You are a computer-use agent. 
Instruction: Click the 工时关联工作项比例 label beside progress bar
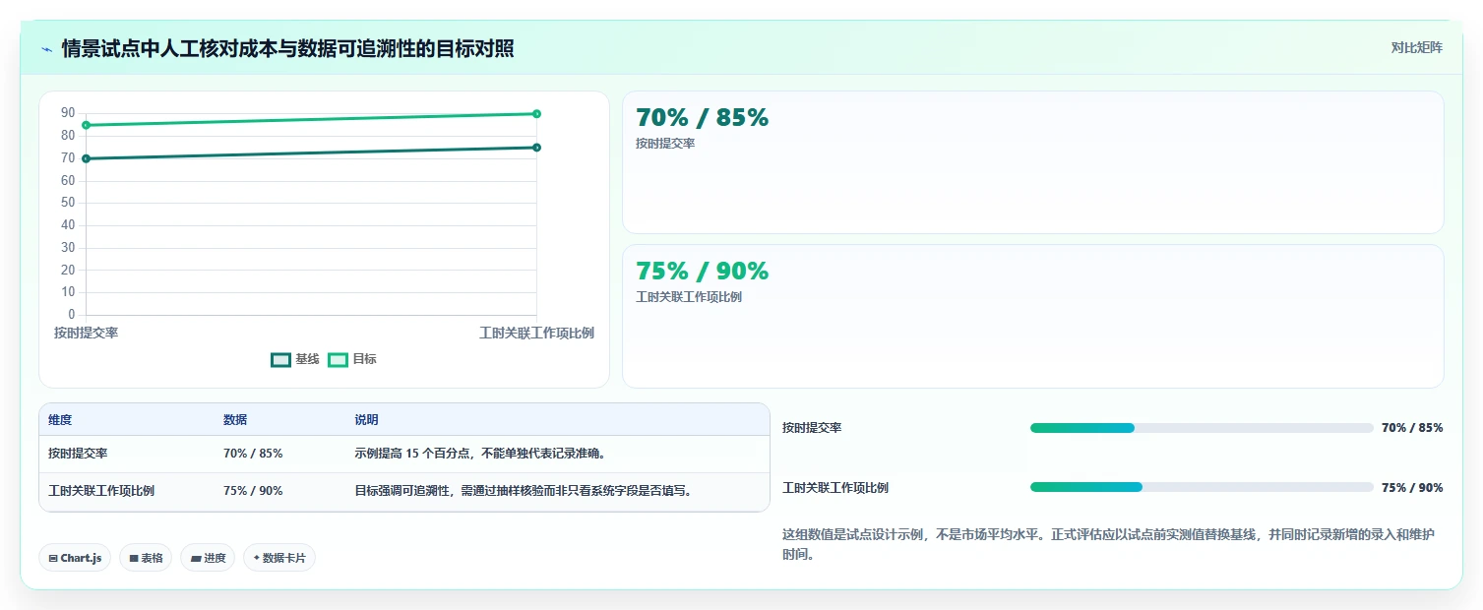point(835,487)
